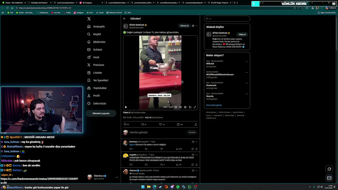Image resolution: width=338 pixels, height=190 pixels.
Task: Open #sallandık trend options menu
Action: (x=247, y=83)
